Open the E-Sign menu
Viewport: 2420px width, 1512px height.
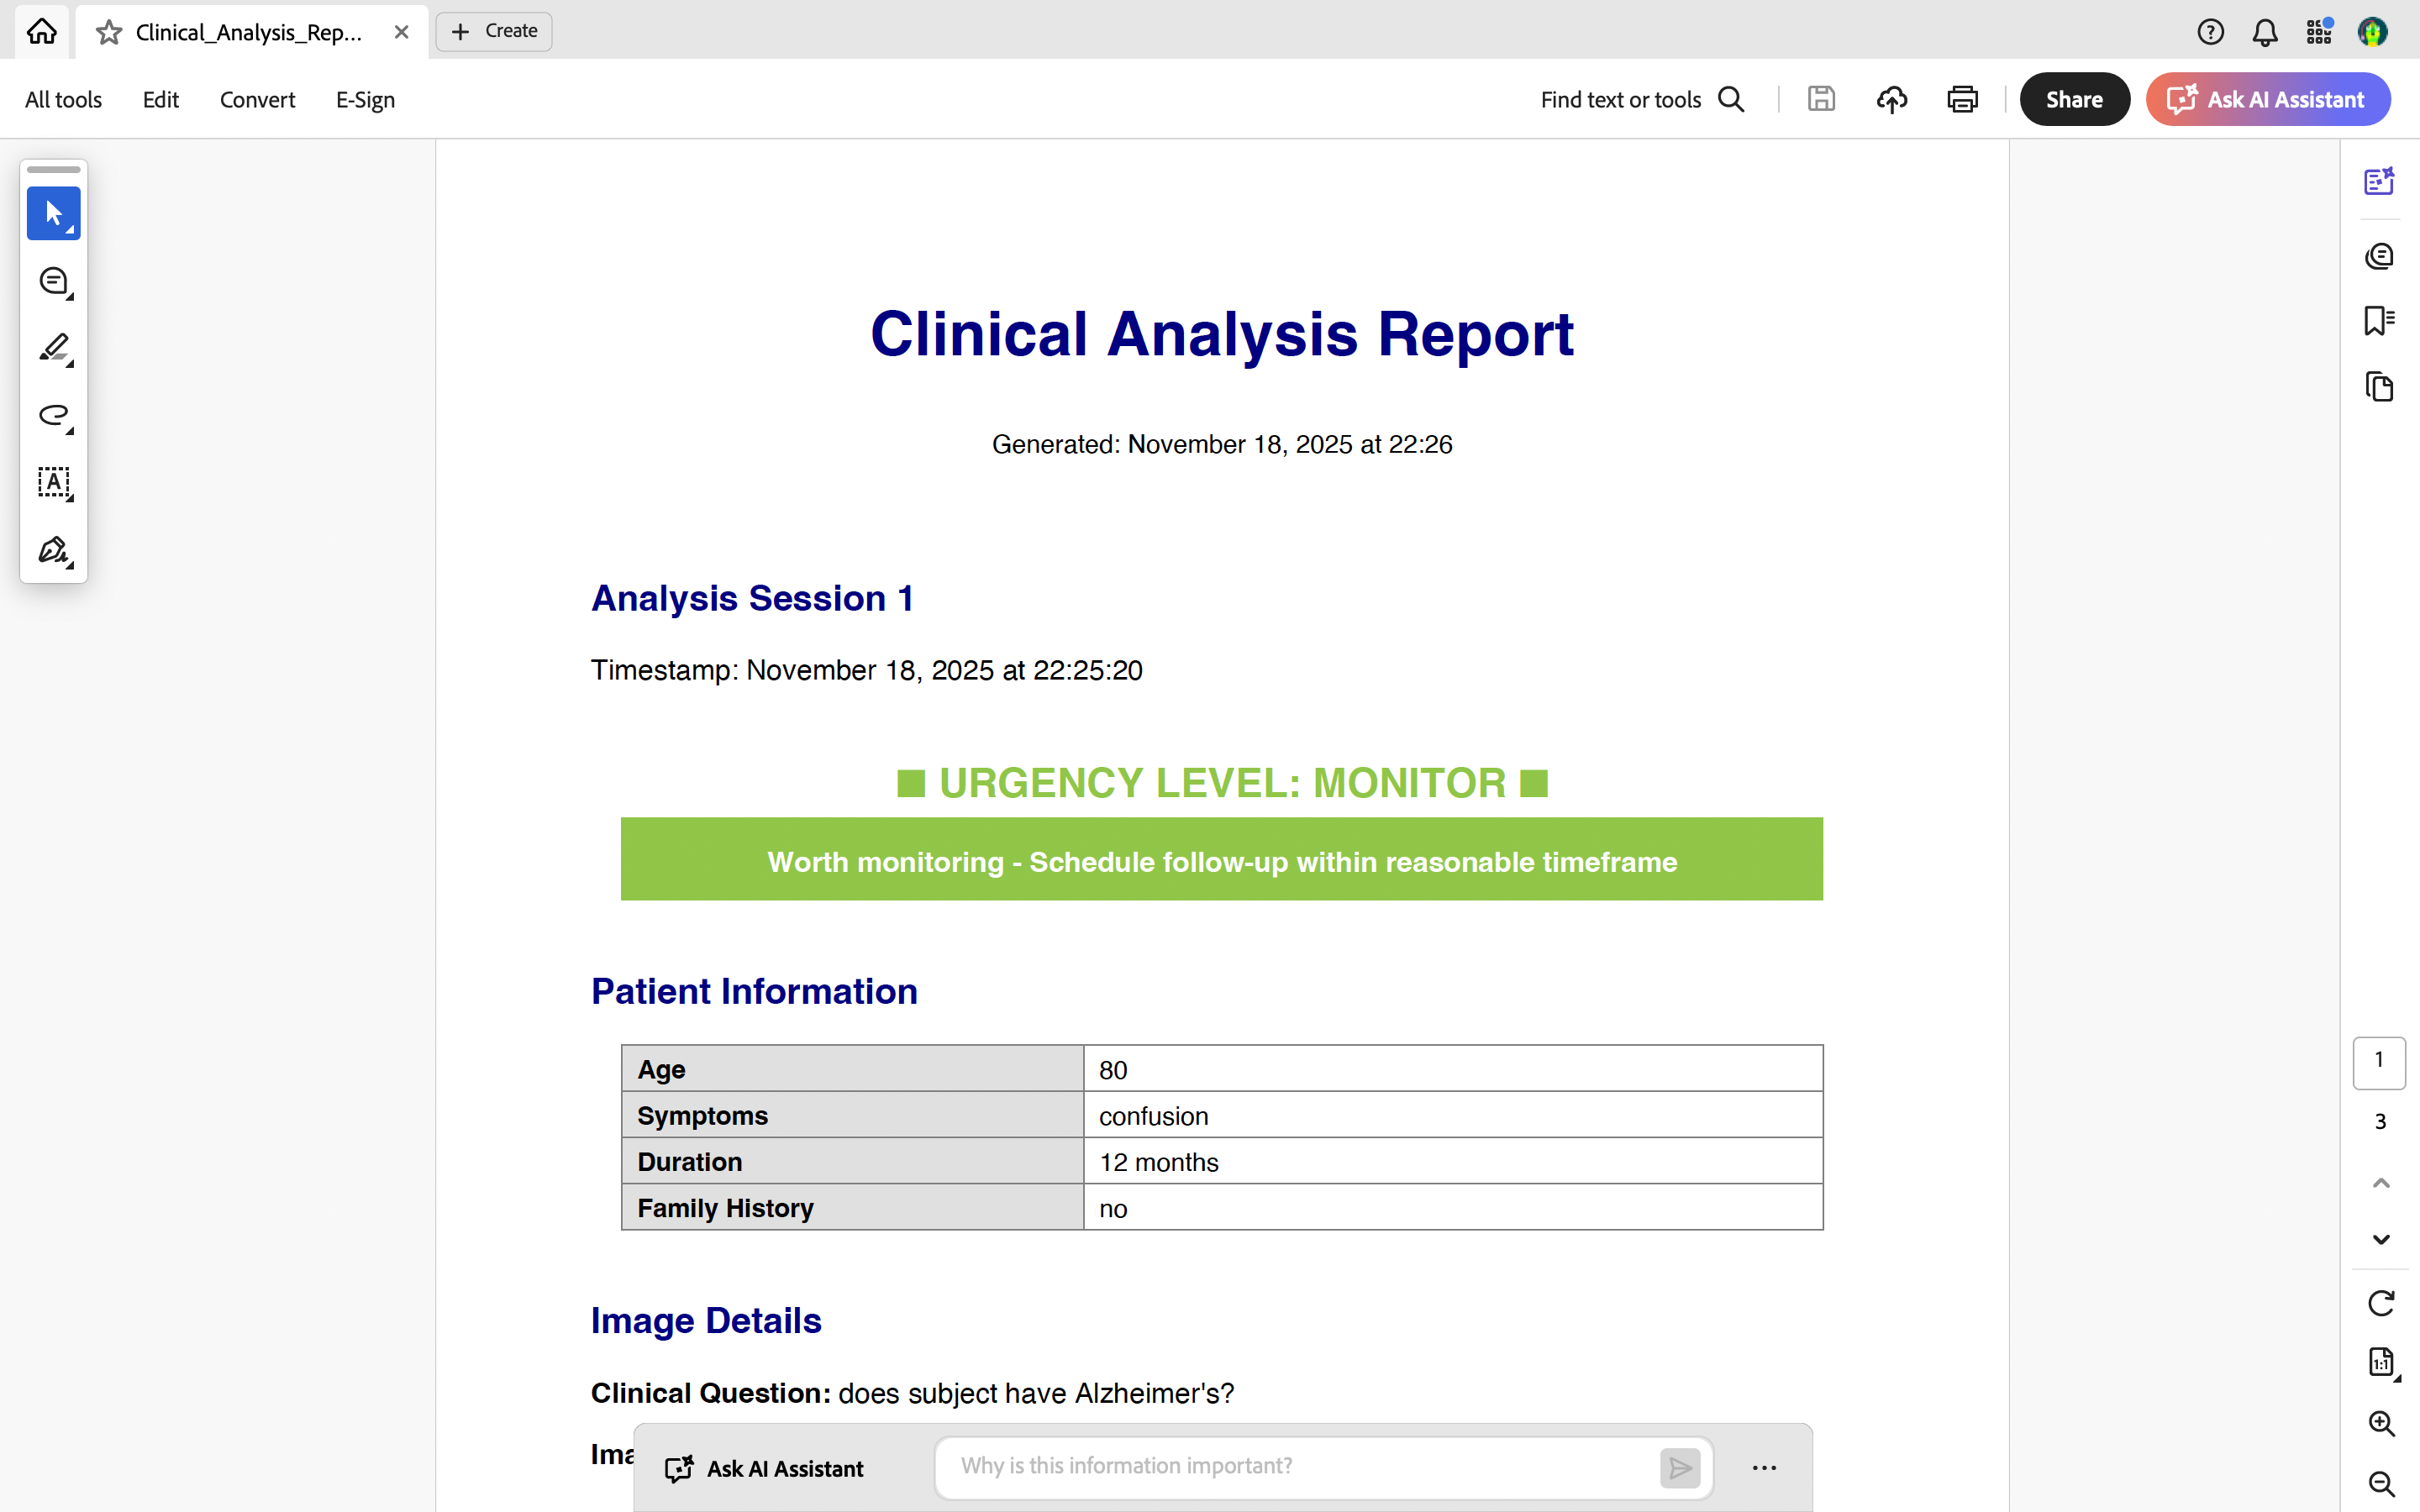(364, 99)
